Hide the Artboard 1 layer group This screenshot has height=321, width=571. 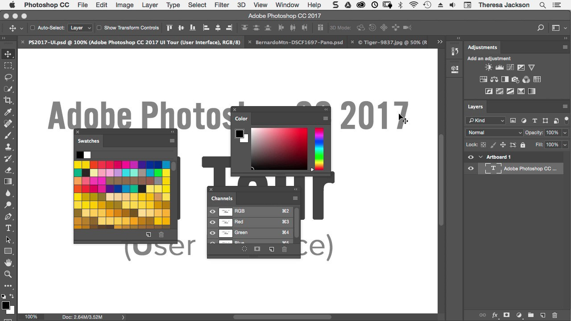(x=471, y=157)
